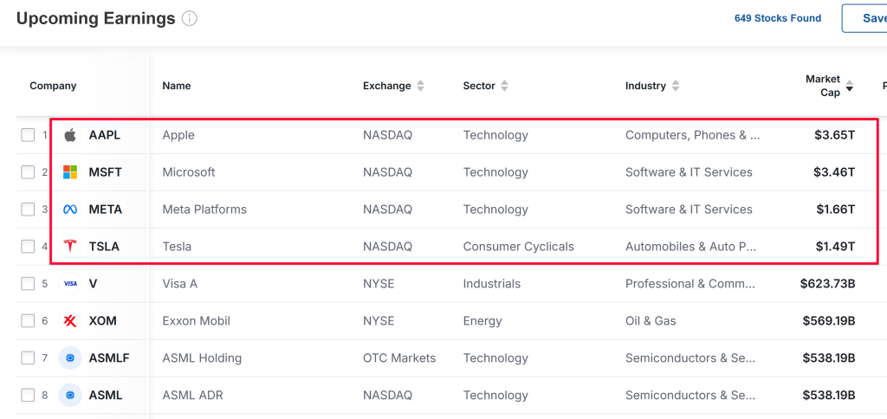Toggle Market Cap sort arrow
The image size is (887, 419).
click(850, 87)
